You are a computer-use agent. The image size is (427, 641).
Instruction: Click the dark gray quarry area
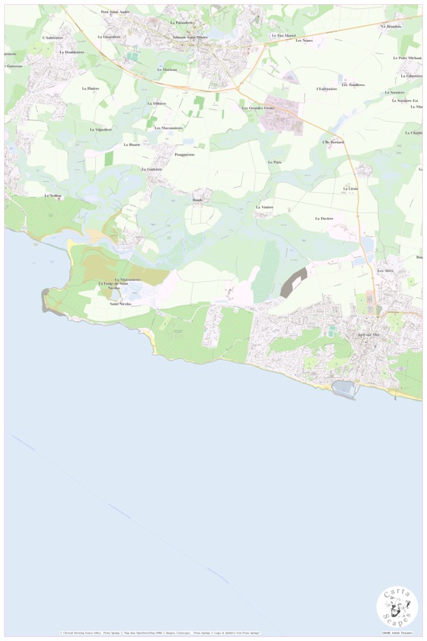coord(294,282)
